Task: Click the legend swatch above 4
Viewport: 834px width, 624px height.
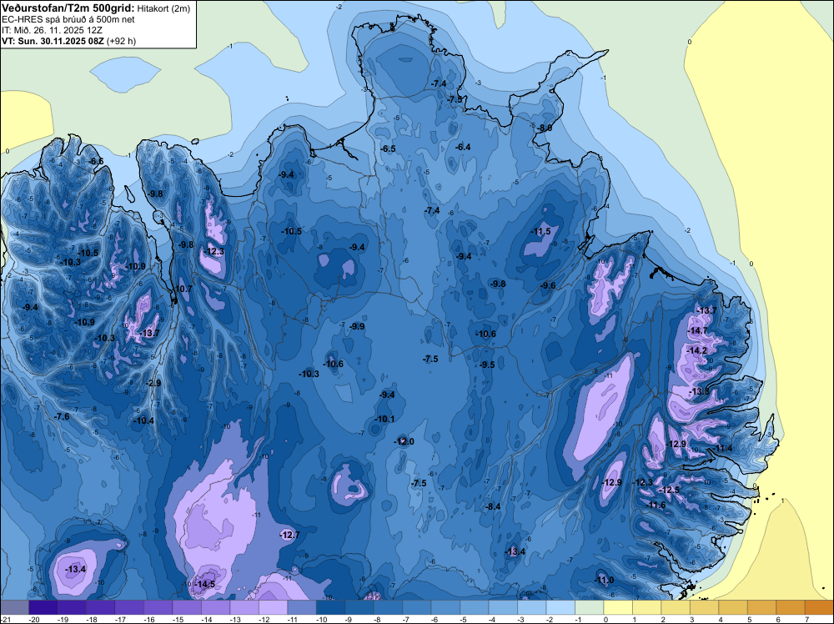Action: (732, 608)
